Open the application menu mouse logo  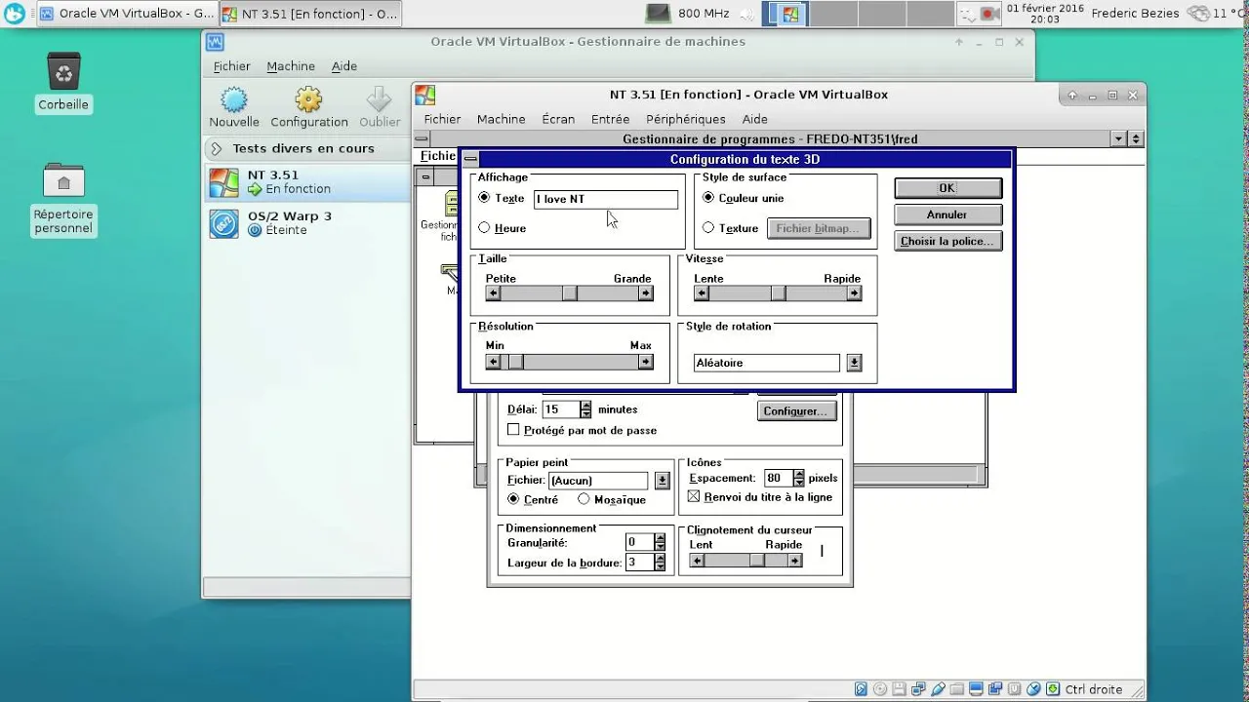point(15,14)
